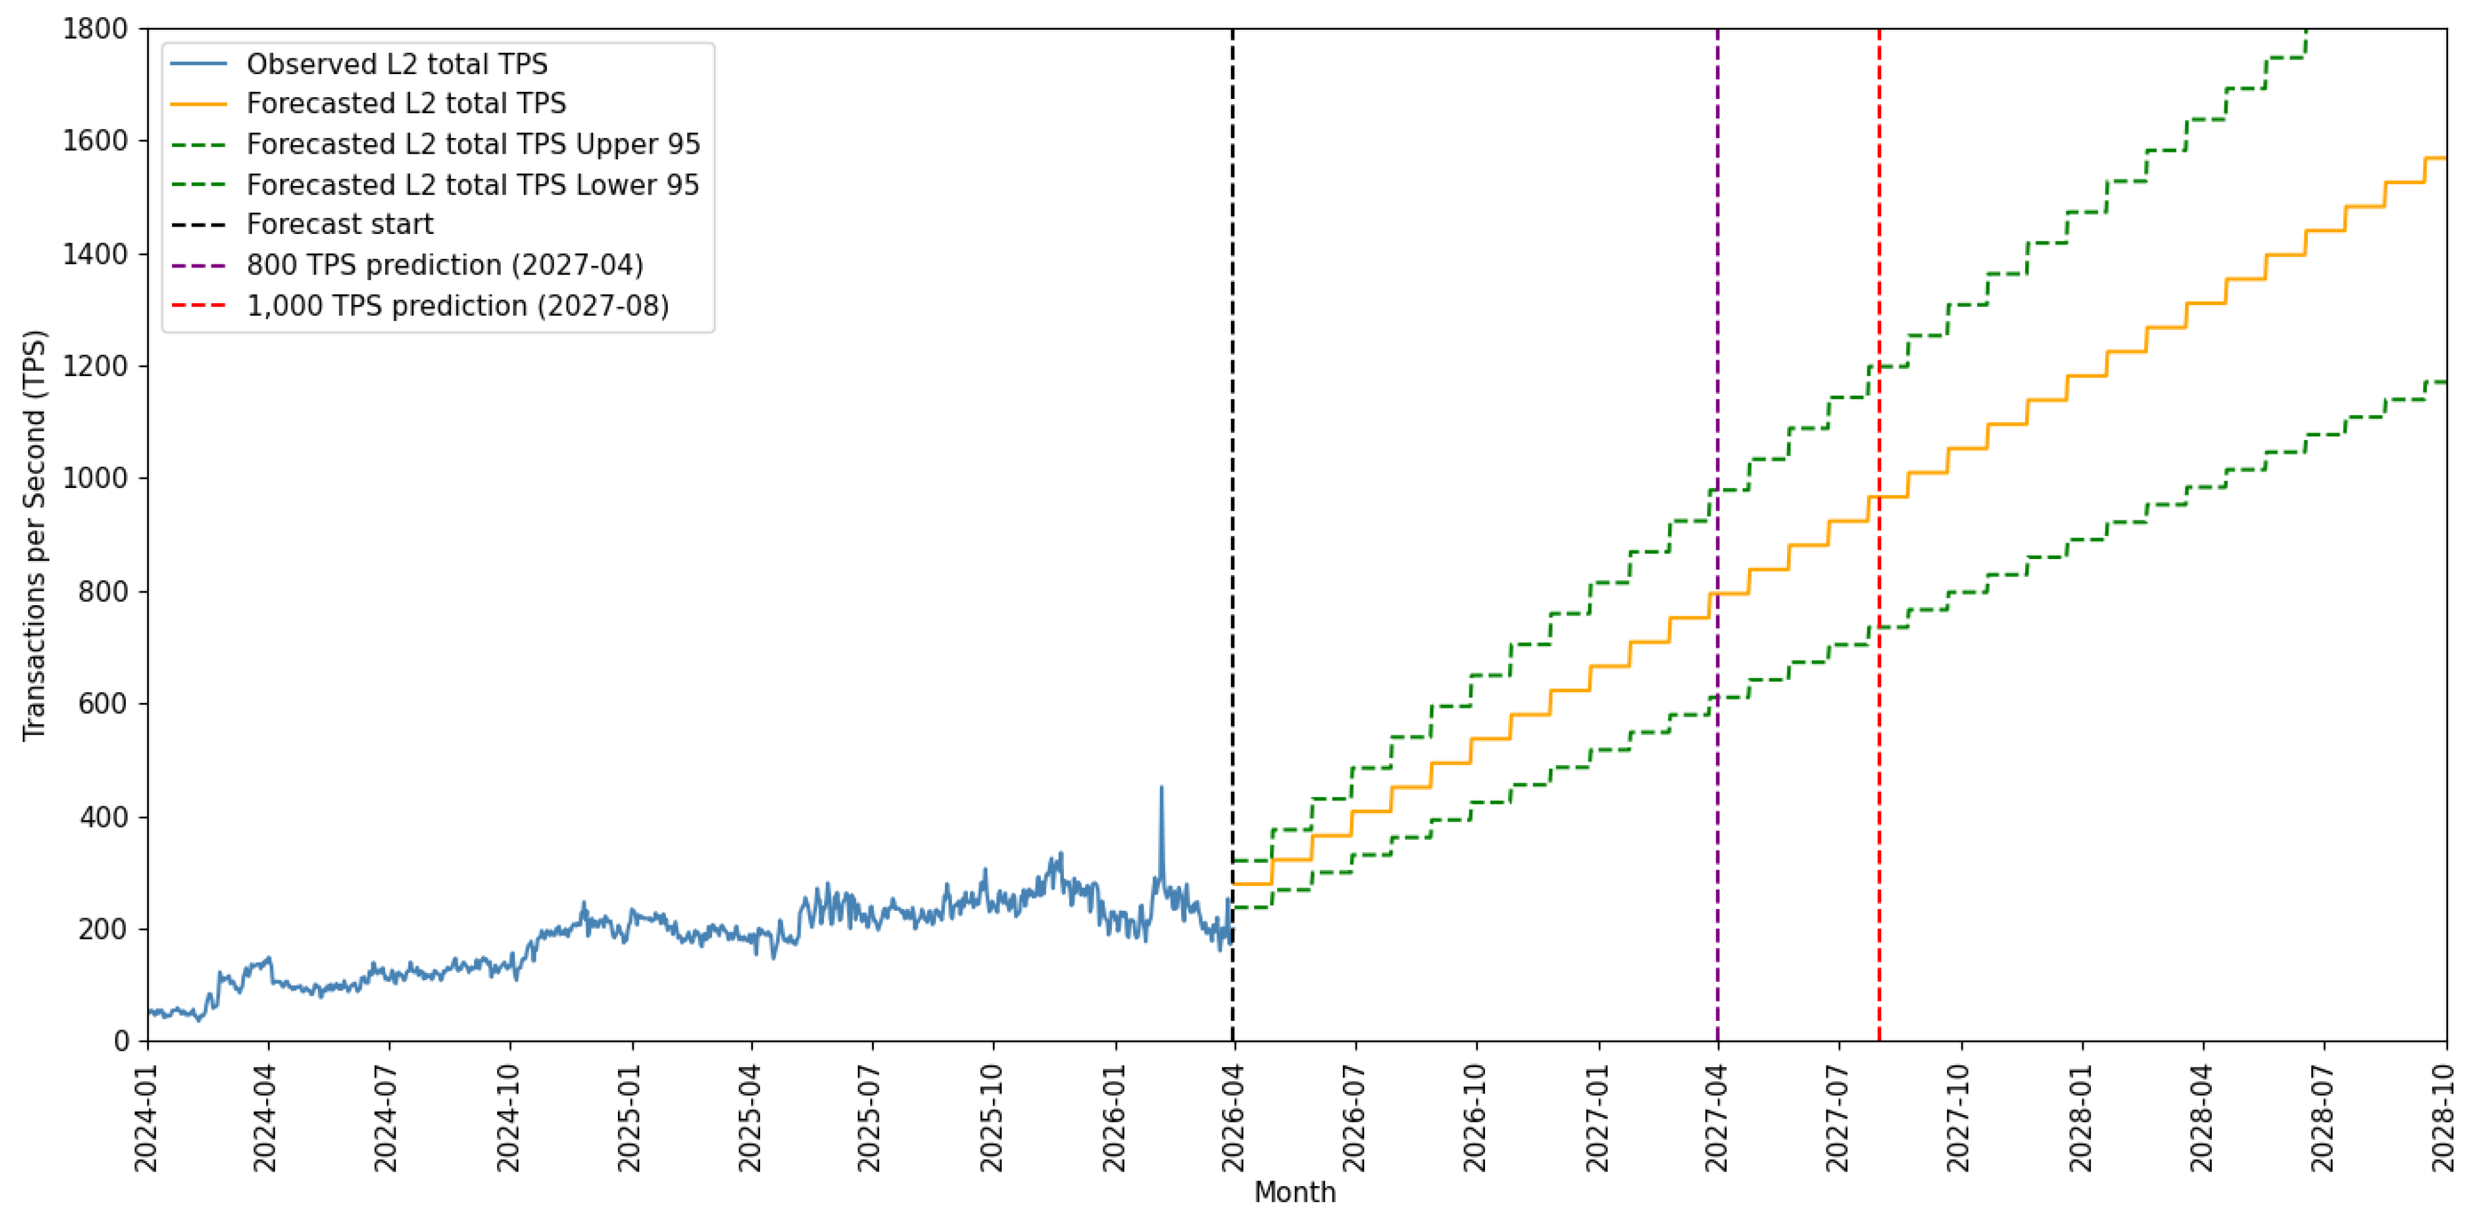Click the x-axis date label '2025-04'
Image resolution: width=2473 pixels, height=1222 pixels.
[751, 1117]
